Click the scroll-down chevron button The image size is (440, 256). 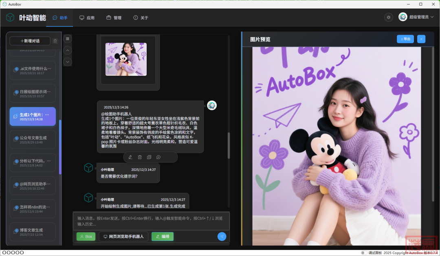68,62
